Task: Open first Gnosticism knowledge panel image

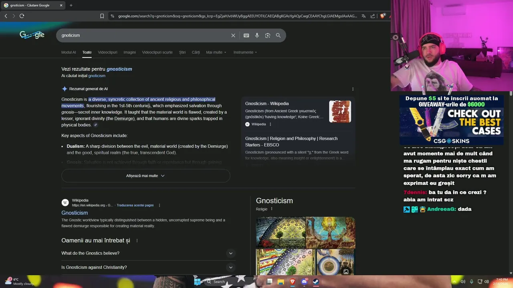Action: (x=281, y=232)
